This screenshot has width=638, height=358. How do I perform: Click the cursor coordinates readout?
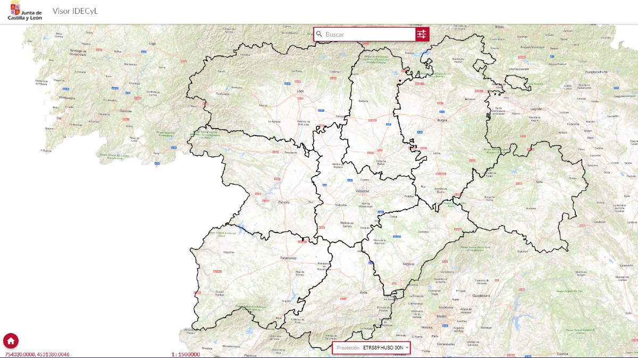(37, 354)
